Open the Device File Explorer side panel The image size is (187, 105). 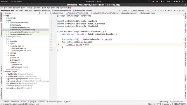click(186, 91)
